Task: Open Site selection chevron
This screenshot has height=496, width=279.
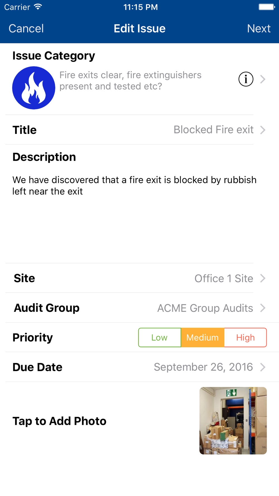Action: 263,278
